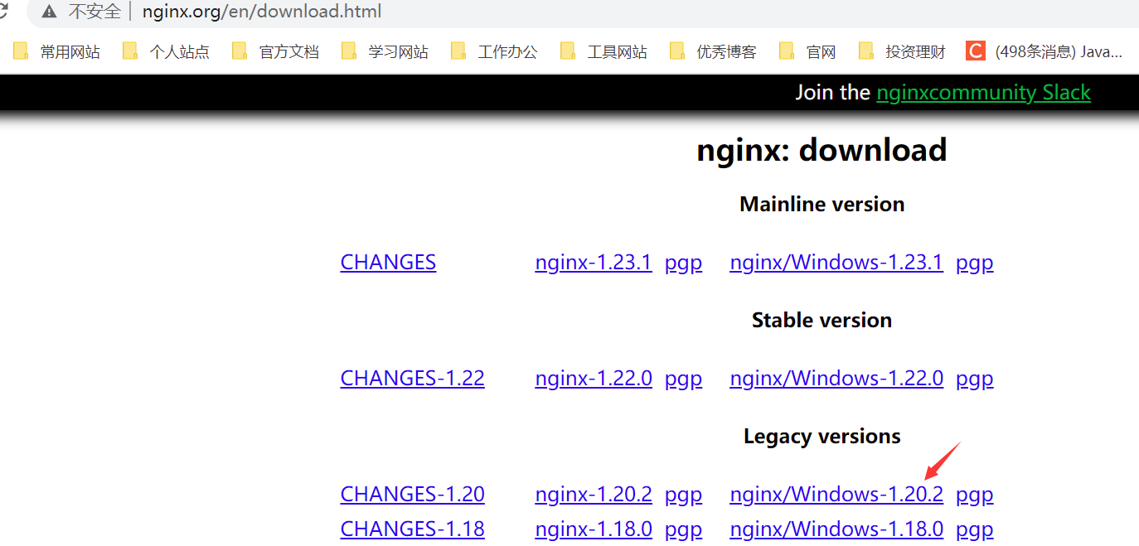Open the 学习网站 bookmark folder
The image size is (1139, 546).
point(385,51)
